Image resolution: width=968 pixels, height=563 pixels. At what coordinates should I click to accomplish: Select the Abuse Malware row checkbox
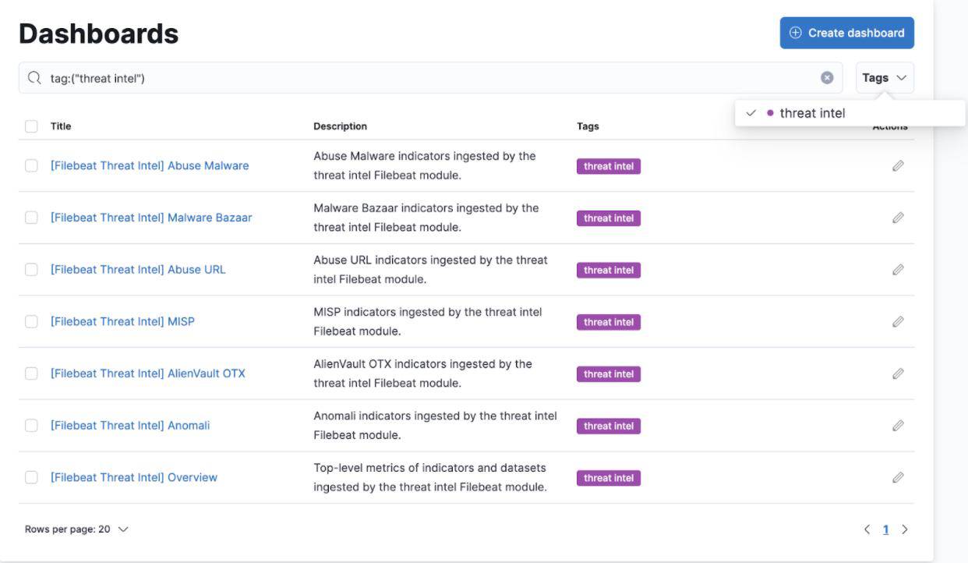[x=31, y=166]
